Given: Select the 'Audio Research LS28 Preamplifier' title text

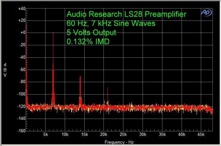Looking at the screenshot, I should coord(126,14).
